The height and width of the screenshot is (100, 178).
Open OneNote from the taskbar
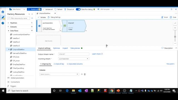point(86,91)
